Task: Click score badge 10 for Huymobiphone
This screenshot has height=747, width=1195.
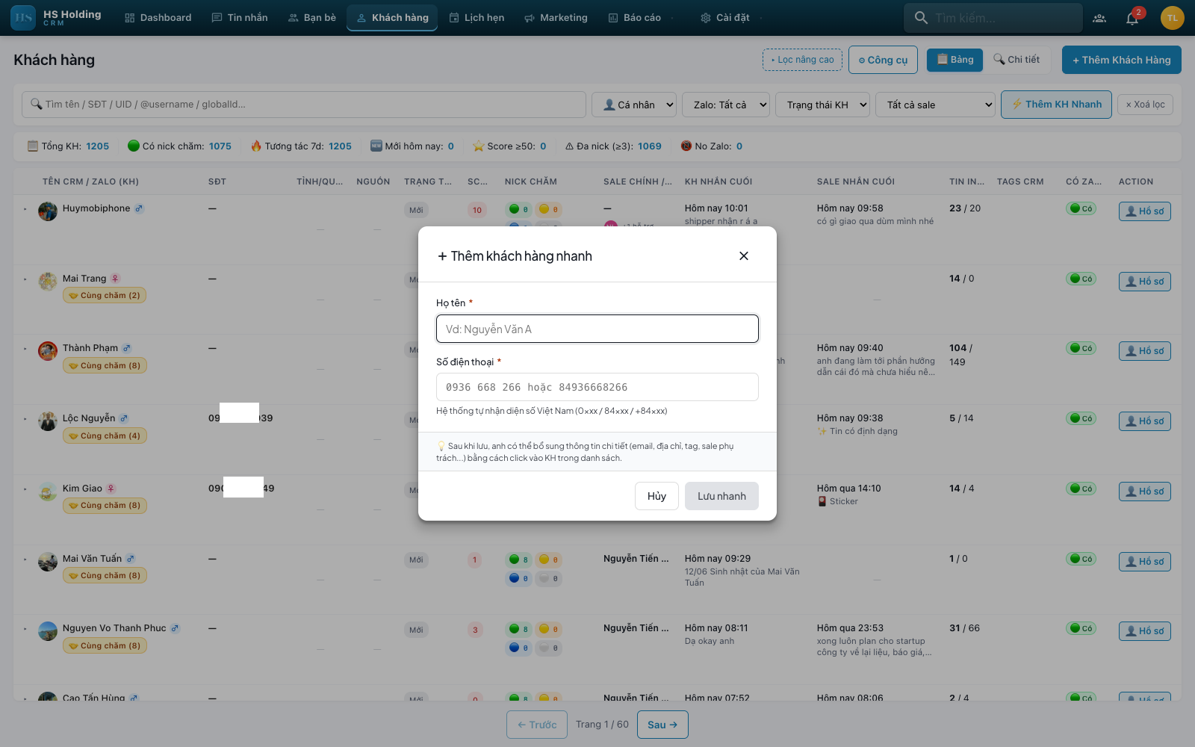Action: 477,211
